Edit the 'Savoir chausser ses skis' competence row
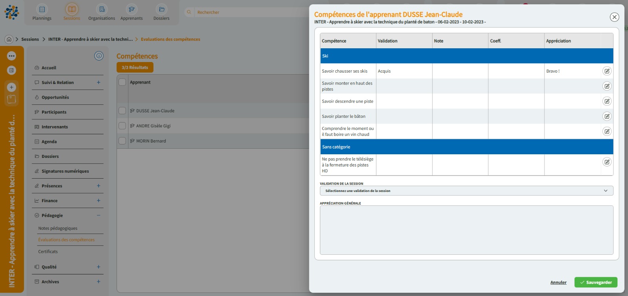 [607, 71]
